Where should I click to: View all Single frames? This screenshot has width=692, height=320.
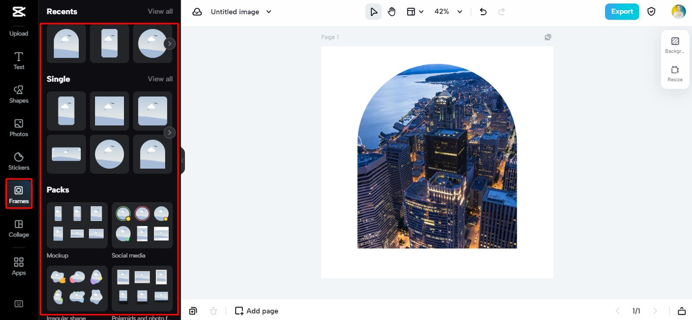click(161, 79)
